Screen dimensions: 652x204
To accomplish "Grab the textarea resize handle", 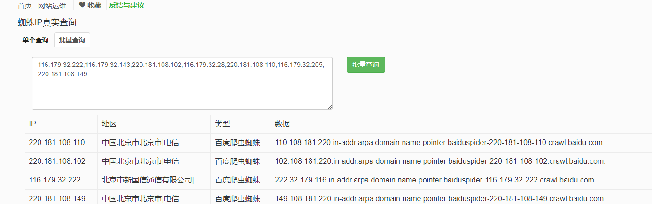I will tap(330, 107).
